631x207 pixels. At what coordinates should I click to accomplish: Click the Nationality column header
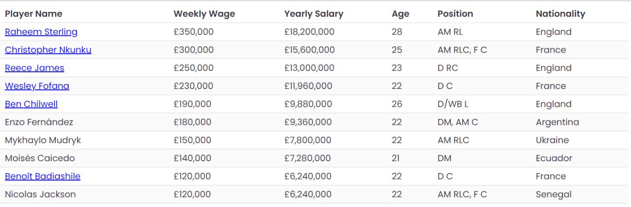(561, 14)
